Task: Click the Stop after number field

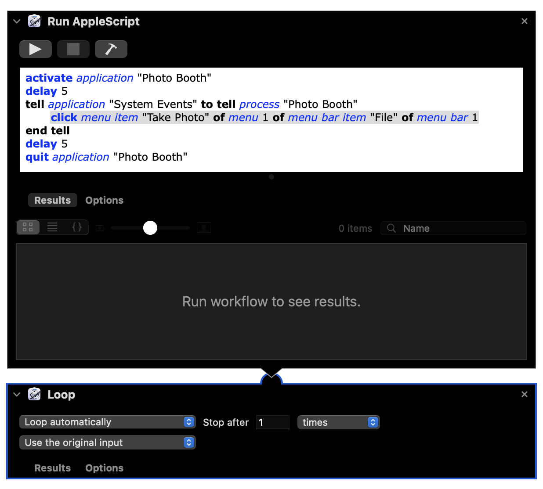Action: point(273,422)
